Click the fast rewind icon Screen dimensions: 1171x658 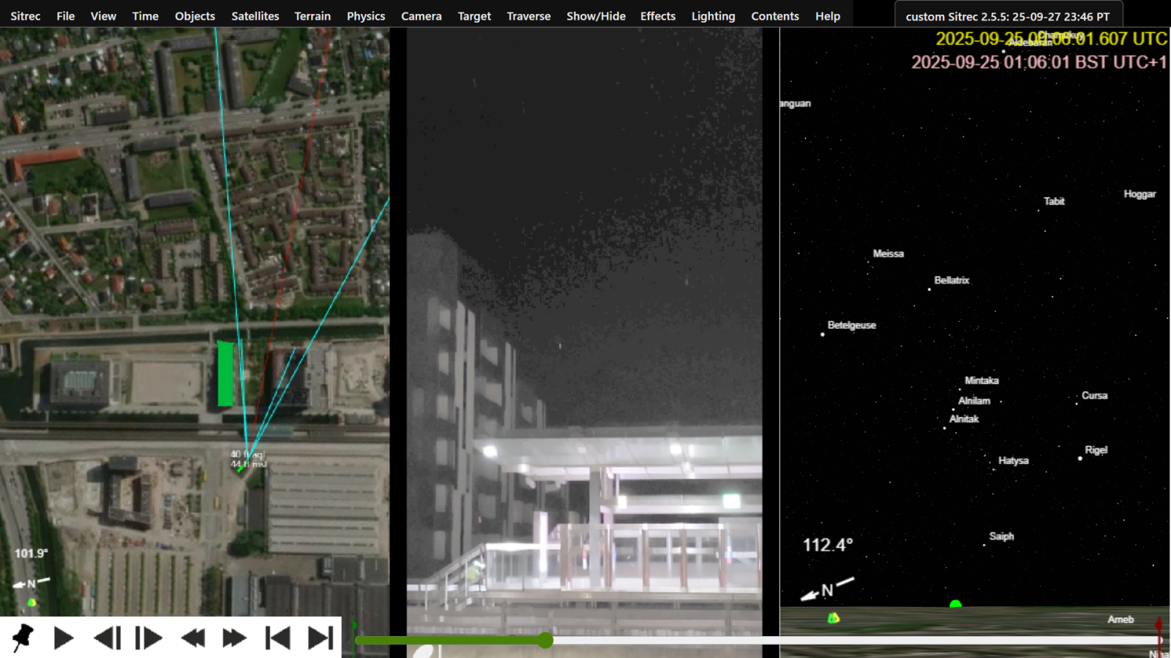[x=192, y=638]
